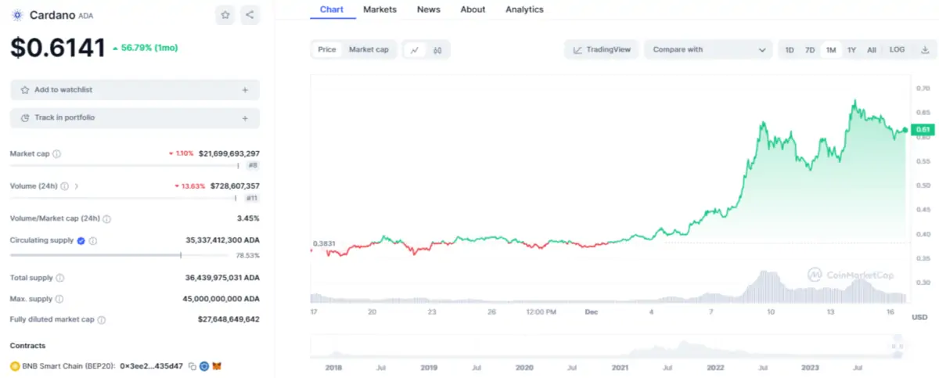Screen dimensions: 939x378
Task: Select the Price chart toggle
Action: (327, 49)
